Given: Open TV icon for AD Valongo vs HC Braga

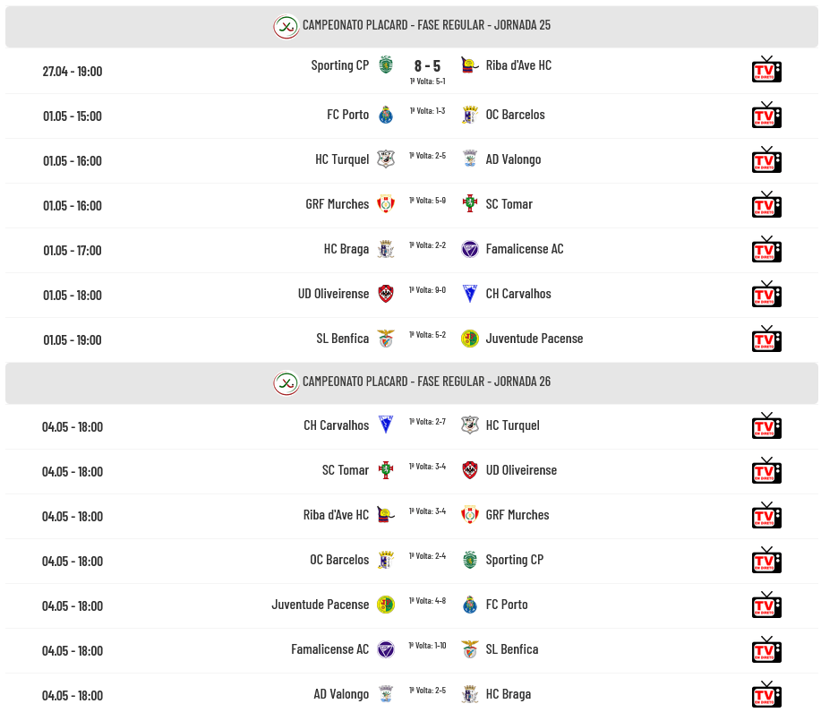Looking at the screenshot, I should click(766, 694).
